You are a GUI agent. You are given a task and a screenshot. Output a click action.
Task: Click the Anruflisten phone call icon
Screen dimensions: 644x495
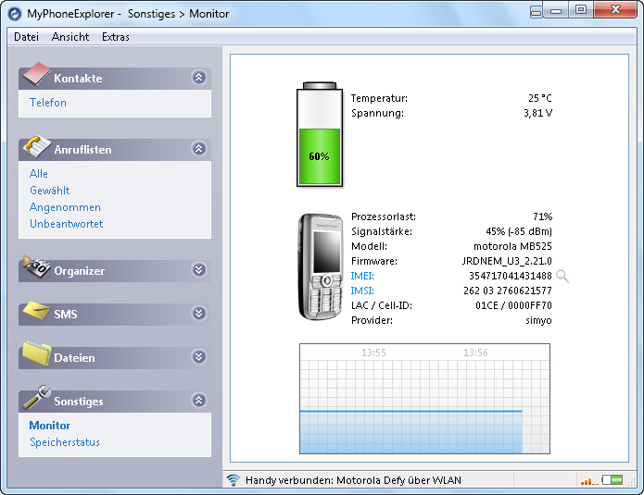click(x=37, y=146)
